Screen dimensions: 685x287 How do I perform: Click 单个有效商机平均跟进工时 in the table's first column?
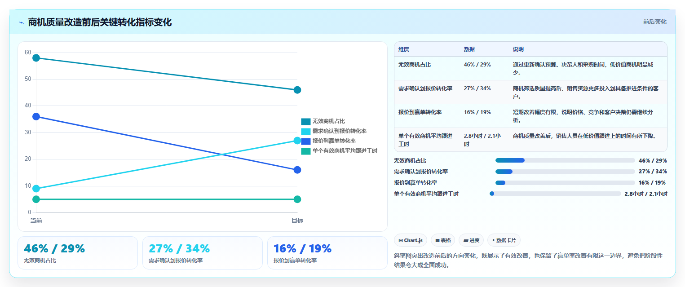point(425,140)
